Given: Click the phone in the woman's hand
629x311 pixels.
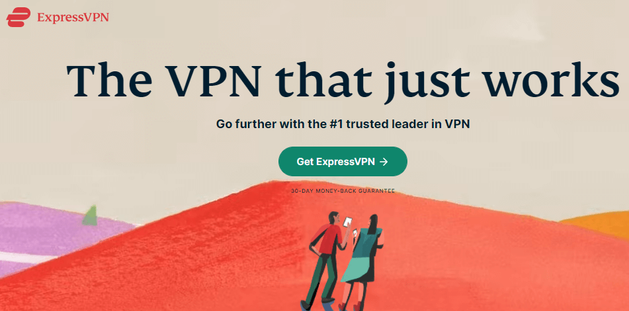Looking at the screenshot, I should [x=355, y=232].
